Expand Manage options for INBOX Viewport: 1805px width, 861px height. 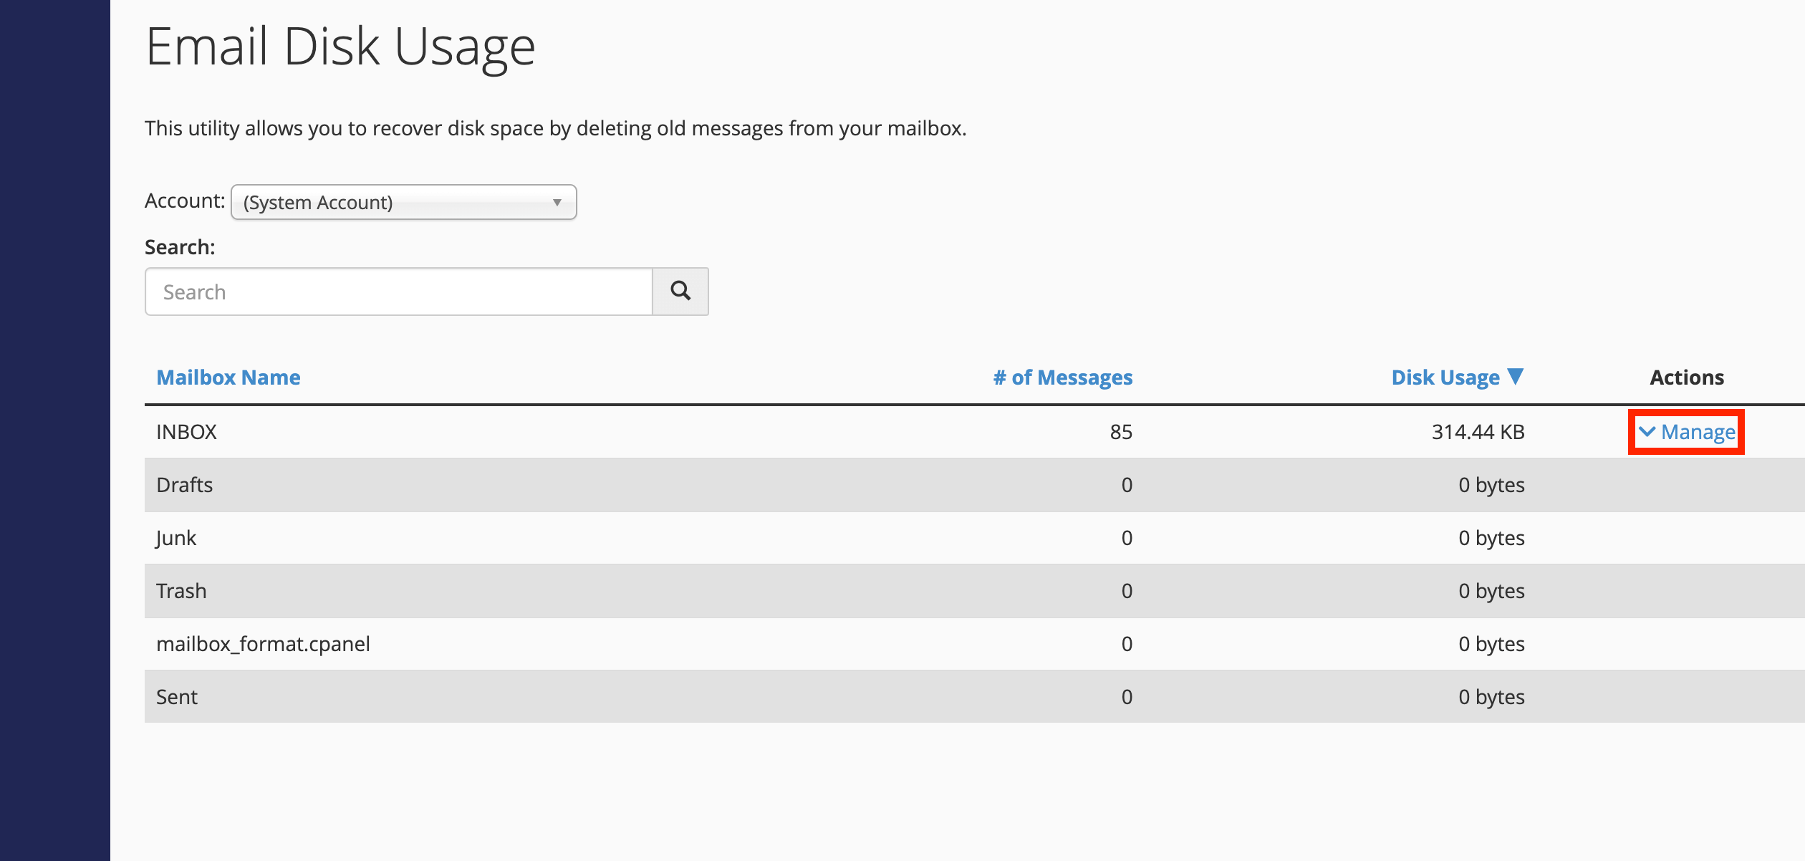coord(1688,432)
